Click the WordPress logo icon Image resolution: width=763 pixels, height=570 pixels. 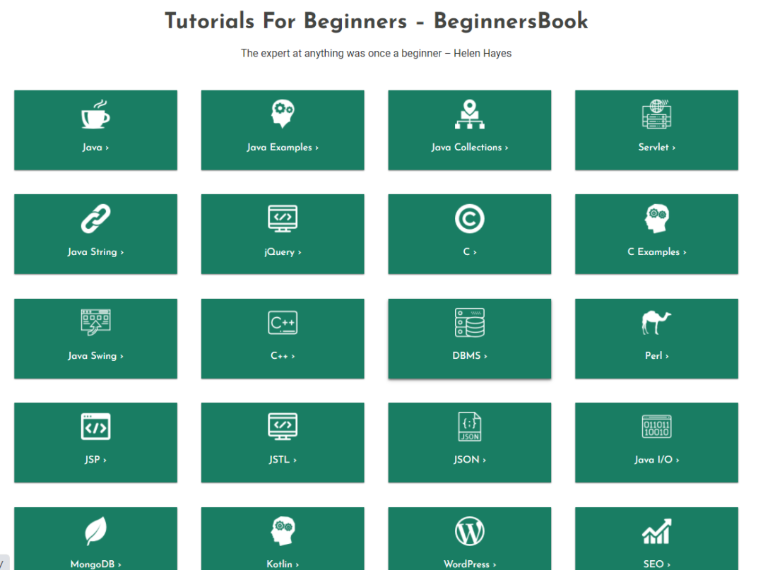[470, 531]
